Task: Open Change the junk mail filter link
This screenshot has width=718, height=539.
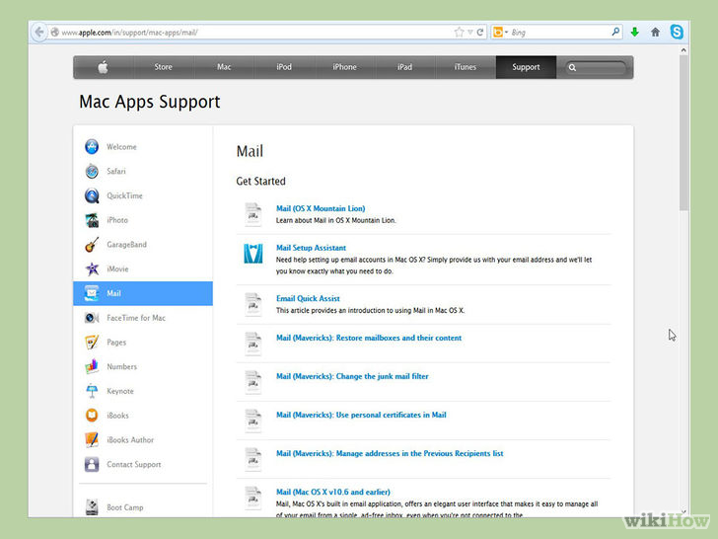Action: [352, 376]
